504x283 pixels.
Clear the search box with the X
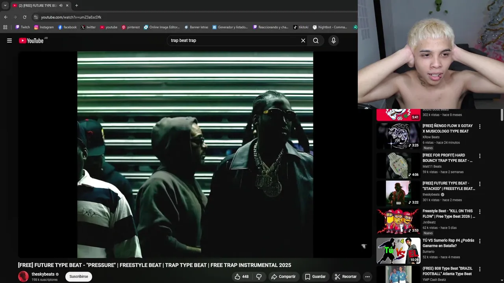(x=303, y=40)
